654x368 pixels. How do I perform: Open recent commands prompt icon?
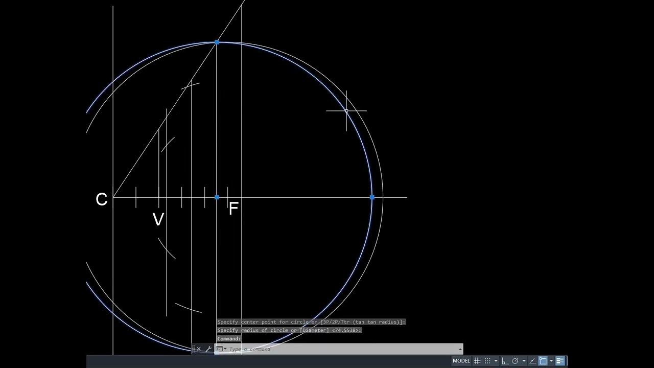[x=219, y=349]
